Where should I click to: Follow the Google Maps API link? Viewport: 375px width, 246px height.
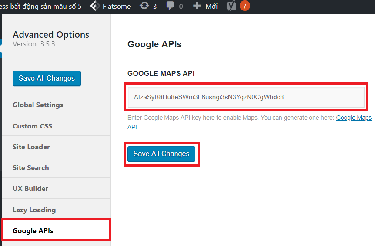click(x=354, y=118)
